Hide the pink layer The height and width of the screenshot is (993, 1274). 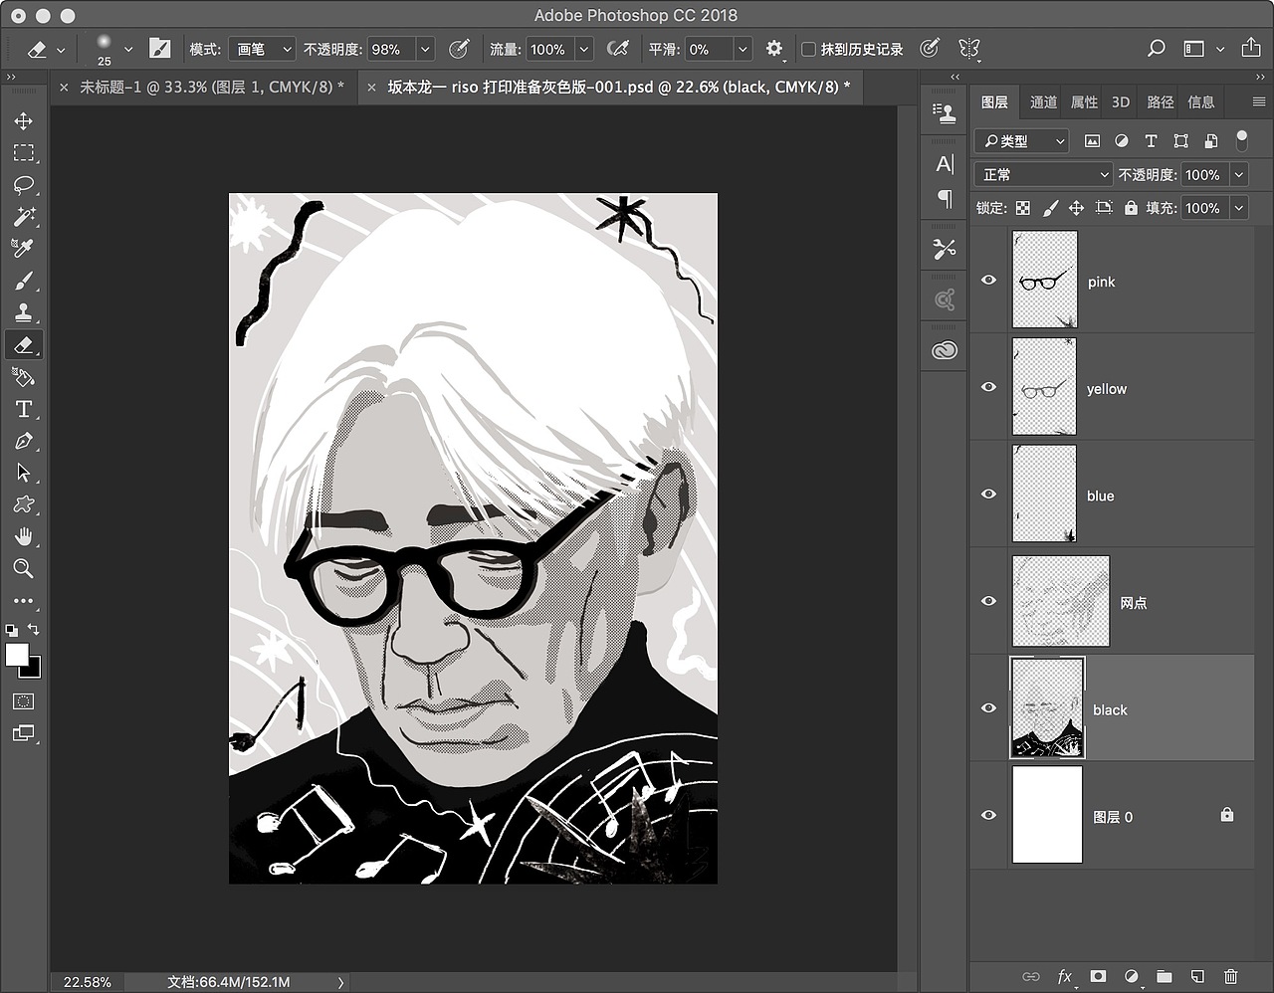click(988, 280)
